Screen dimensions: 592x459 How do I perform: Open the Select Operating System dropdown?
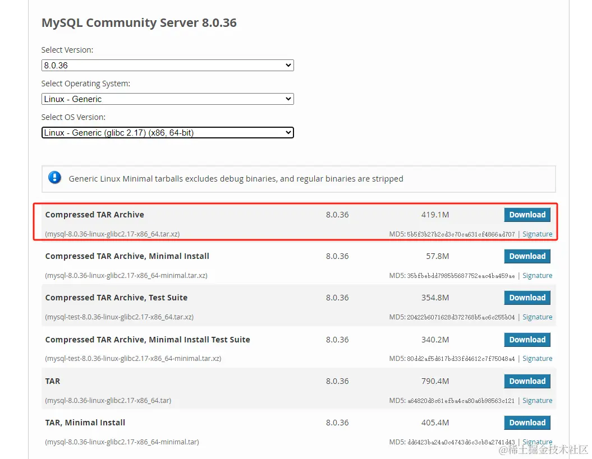167,99
